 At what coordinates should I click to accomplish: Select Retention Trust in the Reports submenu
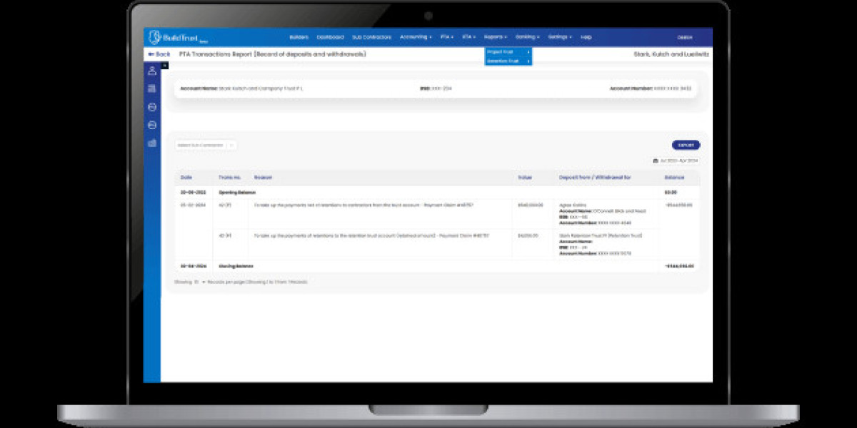point(508,61)
